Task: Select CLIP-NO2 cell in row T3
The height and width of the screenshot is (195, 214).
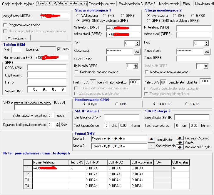Action: point(119,180)
